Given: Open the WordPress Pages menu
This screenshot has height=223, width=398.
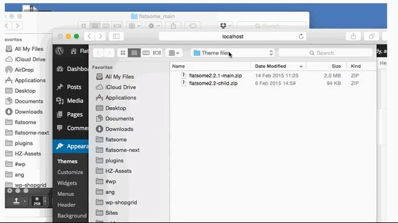Looking at the screenshot, I should [71, 114].
